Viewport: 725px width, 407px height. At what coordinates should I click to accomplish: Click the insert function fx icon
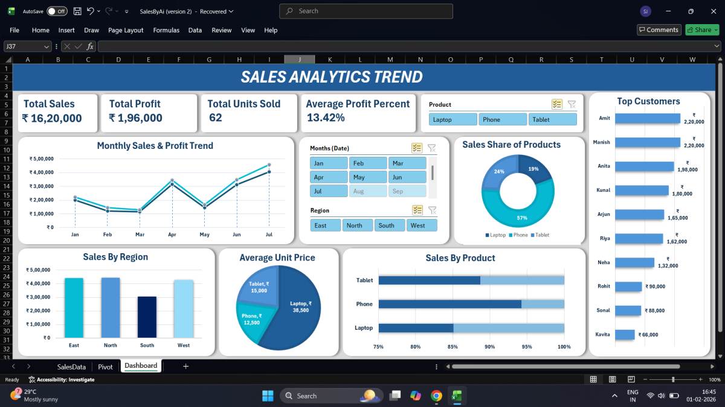tap(90, 46)
